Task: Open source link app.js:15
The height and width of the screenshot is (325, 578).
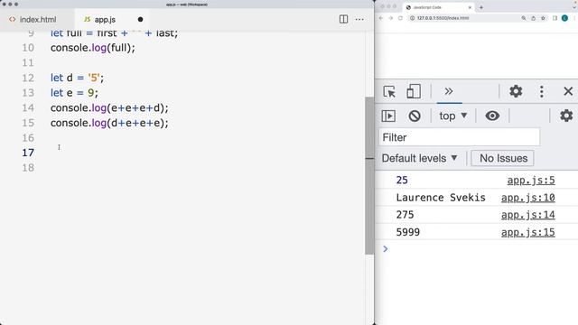Action: pos(527,232)
